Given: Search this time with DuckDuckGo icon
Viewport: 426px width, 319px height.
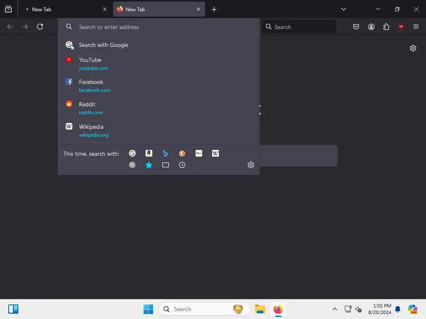Looking at the screenshot, I should tap(182, 154).
